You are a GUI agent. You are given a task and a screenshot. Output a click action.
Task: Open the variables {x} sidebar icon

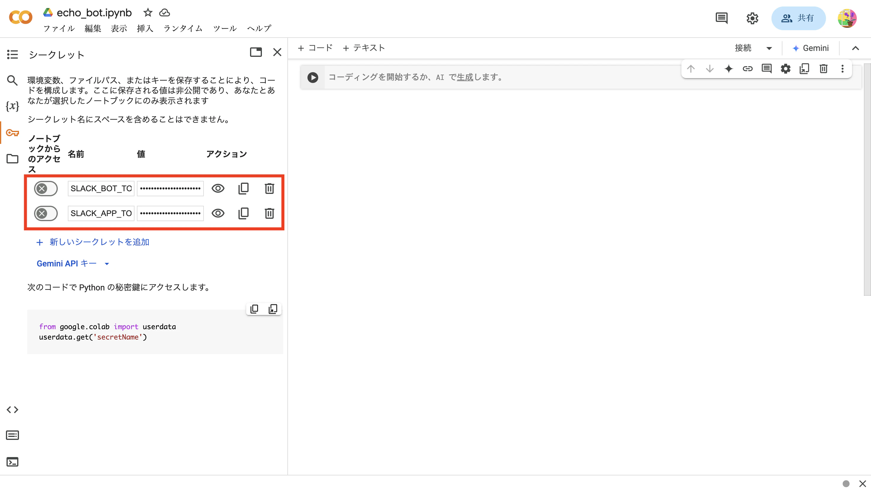(x=12, y=106)
